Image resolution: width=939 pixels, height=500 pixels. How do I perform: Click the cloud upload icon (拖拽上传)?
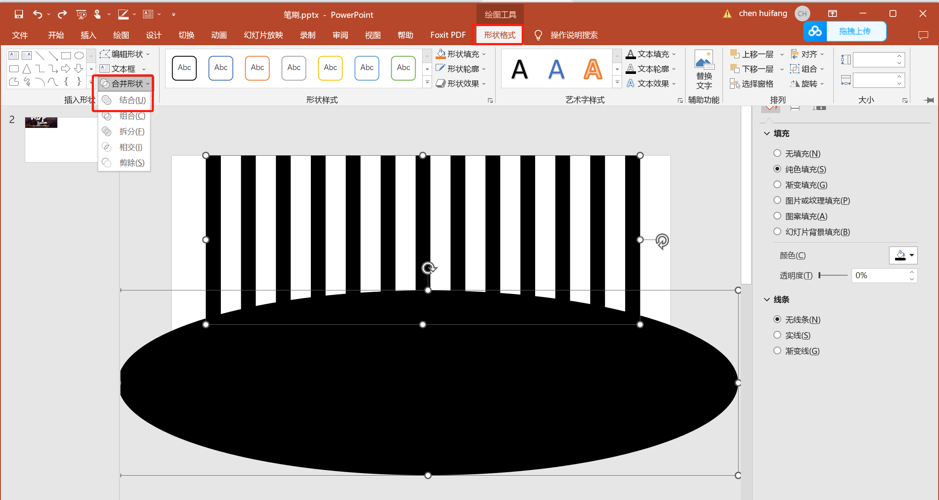(x=815, y=31)
